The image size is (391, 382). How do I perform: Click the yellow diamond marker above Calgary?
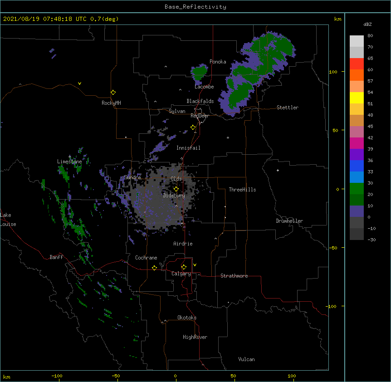pos(184,267)
